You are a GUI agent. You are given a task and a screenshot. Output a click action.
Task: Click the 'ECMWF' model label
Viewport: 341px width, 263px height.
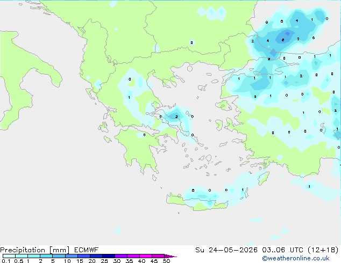(87, 250)
